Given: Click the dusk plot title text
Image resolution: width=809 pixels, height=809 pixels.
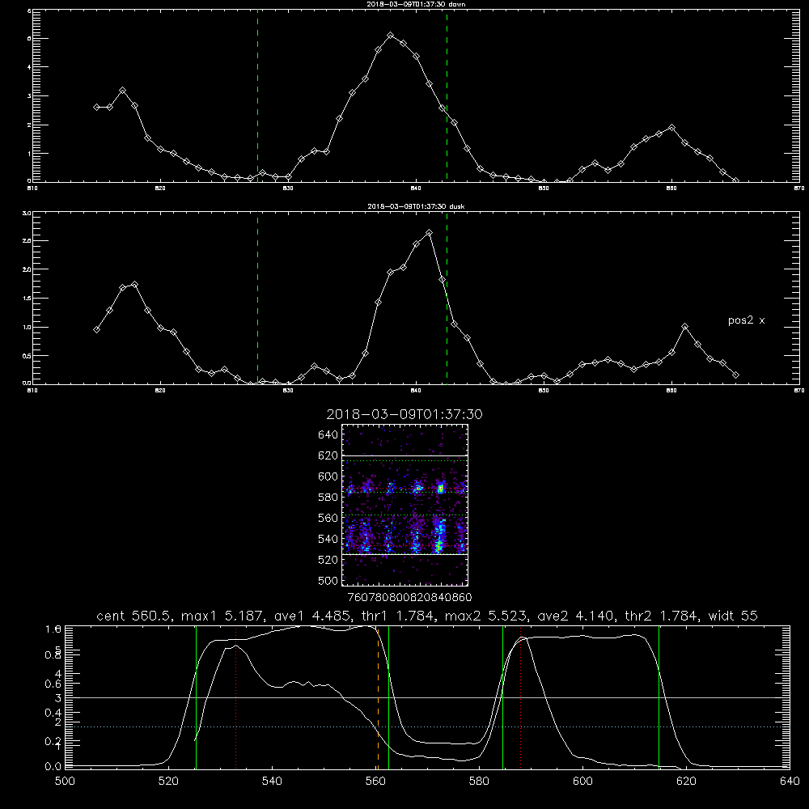Looking at the screenshot, I should (x=416, y=206).
